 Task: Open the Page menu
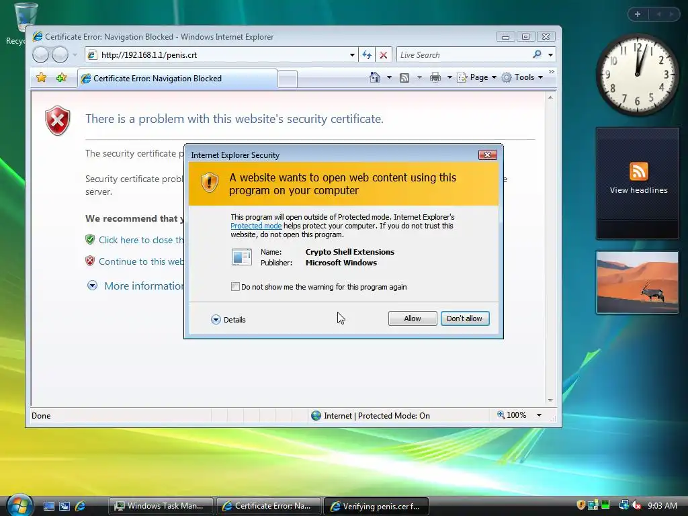[476, 77]
